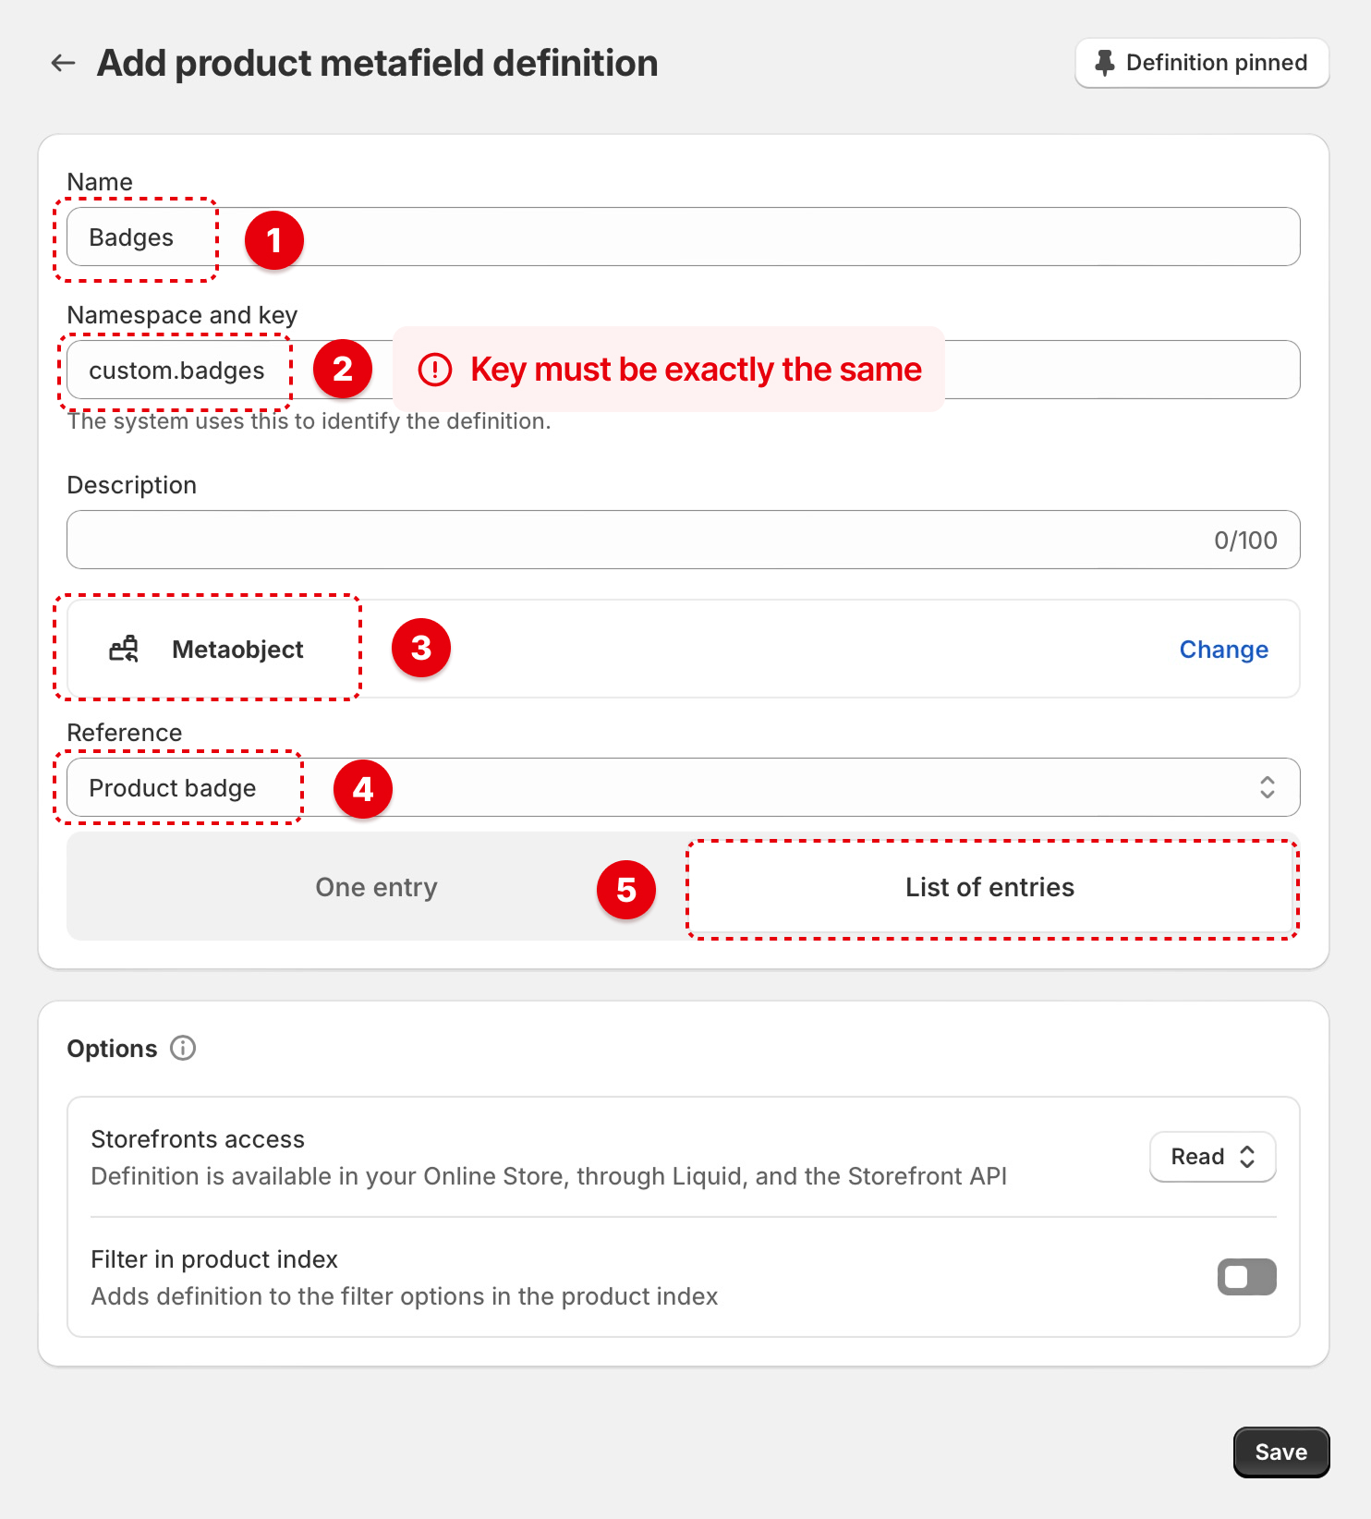Viewport: 1371px width, 1519px height.
Task: Enable the Filter in product index toggle
Action: click(1246, 1277)
